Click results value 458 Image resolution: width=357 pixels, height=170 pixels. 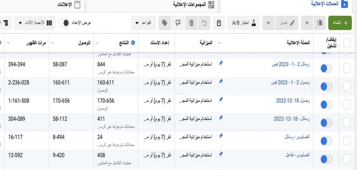(x=101, y=155)
